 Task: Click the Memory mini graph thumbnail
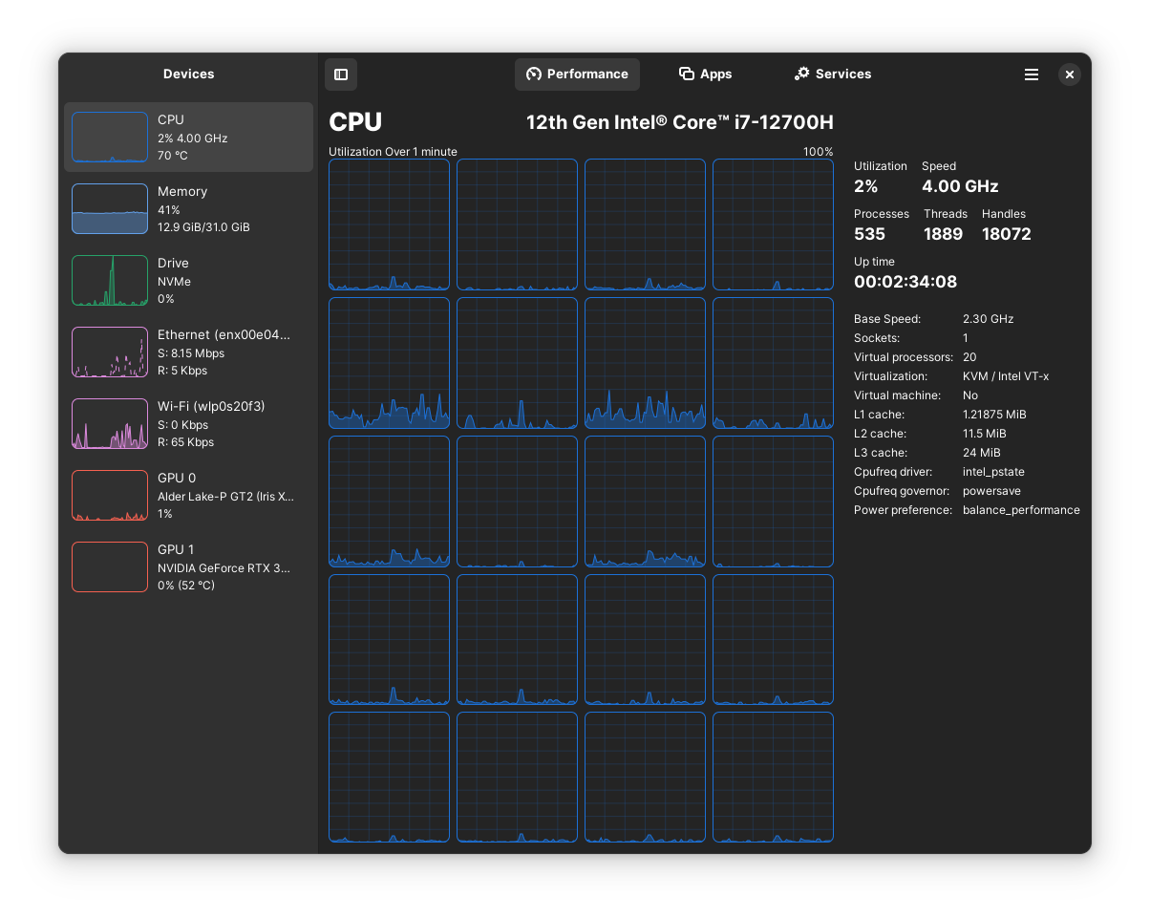(110, 209)
